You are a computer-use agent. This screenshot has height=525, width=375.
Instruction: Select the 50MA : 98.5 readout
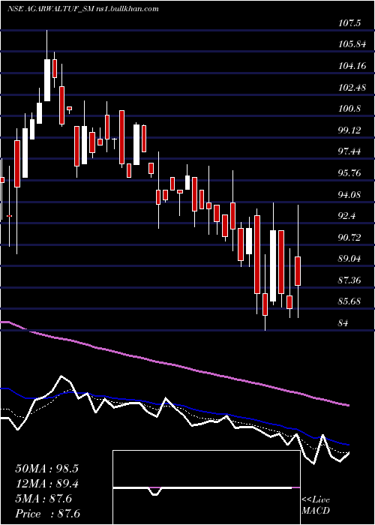46,469
